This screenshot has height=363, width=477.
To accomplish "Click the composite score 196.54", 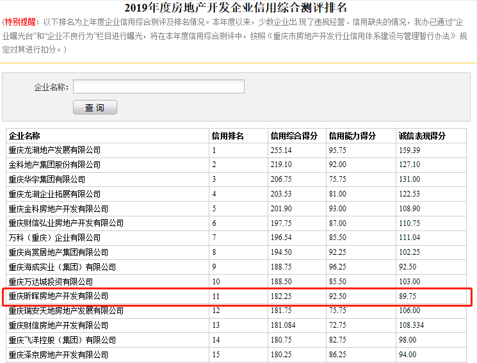I will point(281,238).
